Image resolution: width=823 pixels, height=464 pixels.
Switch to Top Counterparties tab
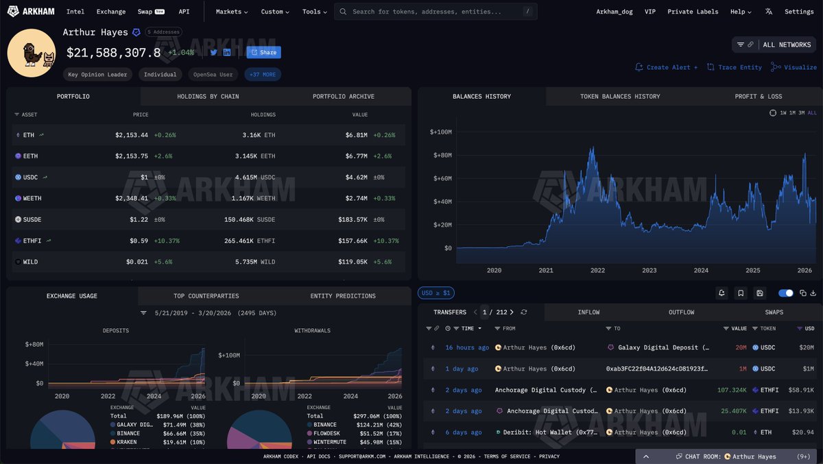click(x=206, y=296)
